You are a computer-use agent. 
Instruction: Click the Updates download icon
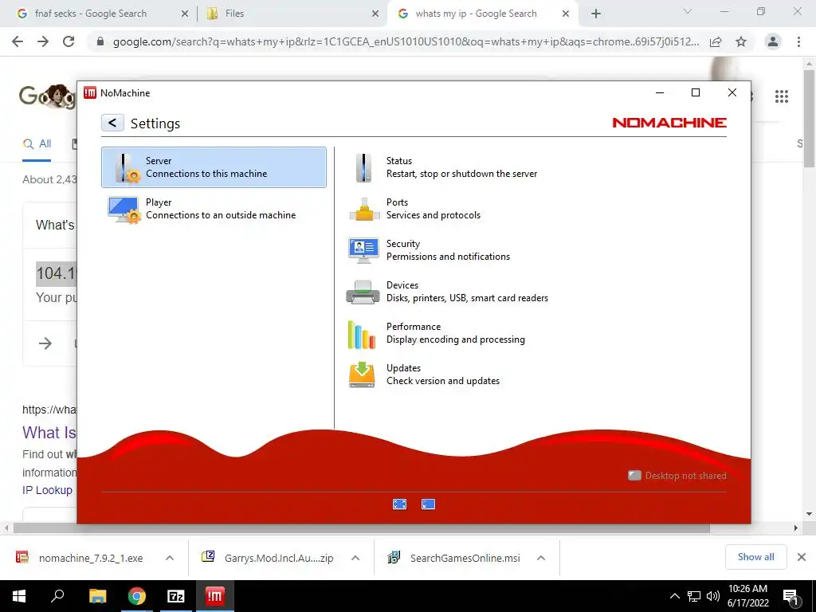tap(362, 375)
